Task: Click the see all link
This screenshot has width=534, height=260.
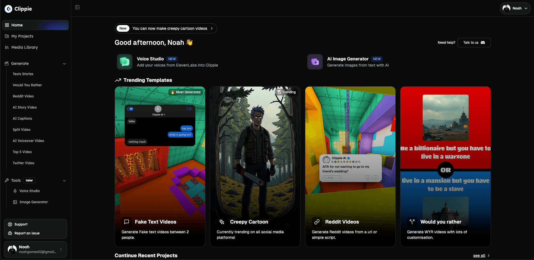Action: [479, 256]
